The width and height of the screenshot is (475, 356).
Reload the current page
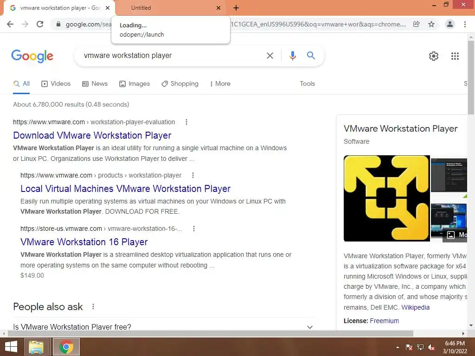[x=40, y=24]
